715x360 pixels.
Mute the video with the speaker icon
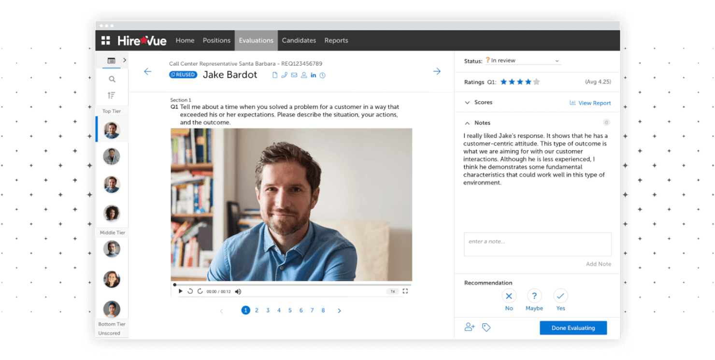[238, 291]
